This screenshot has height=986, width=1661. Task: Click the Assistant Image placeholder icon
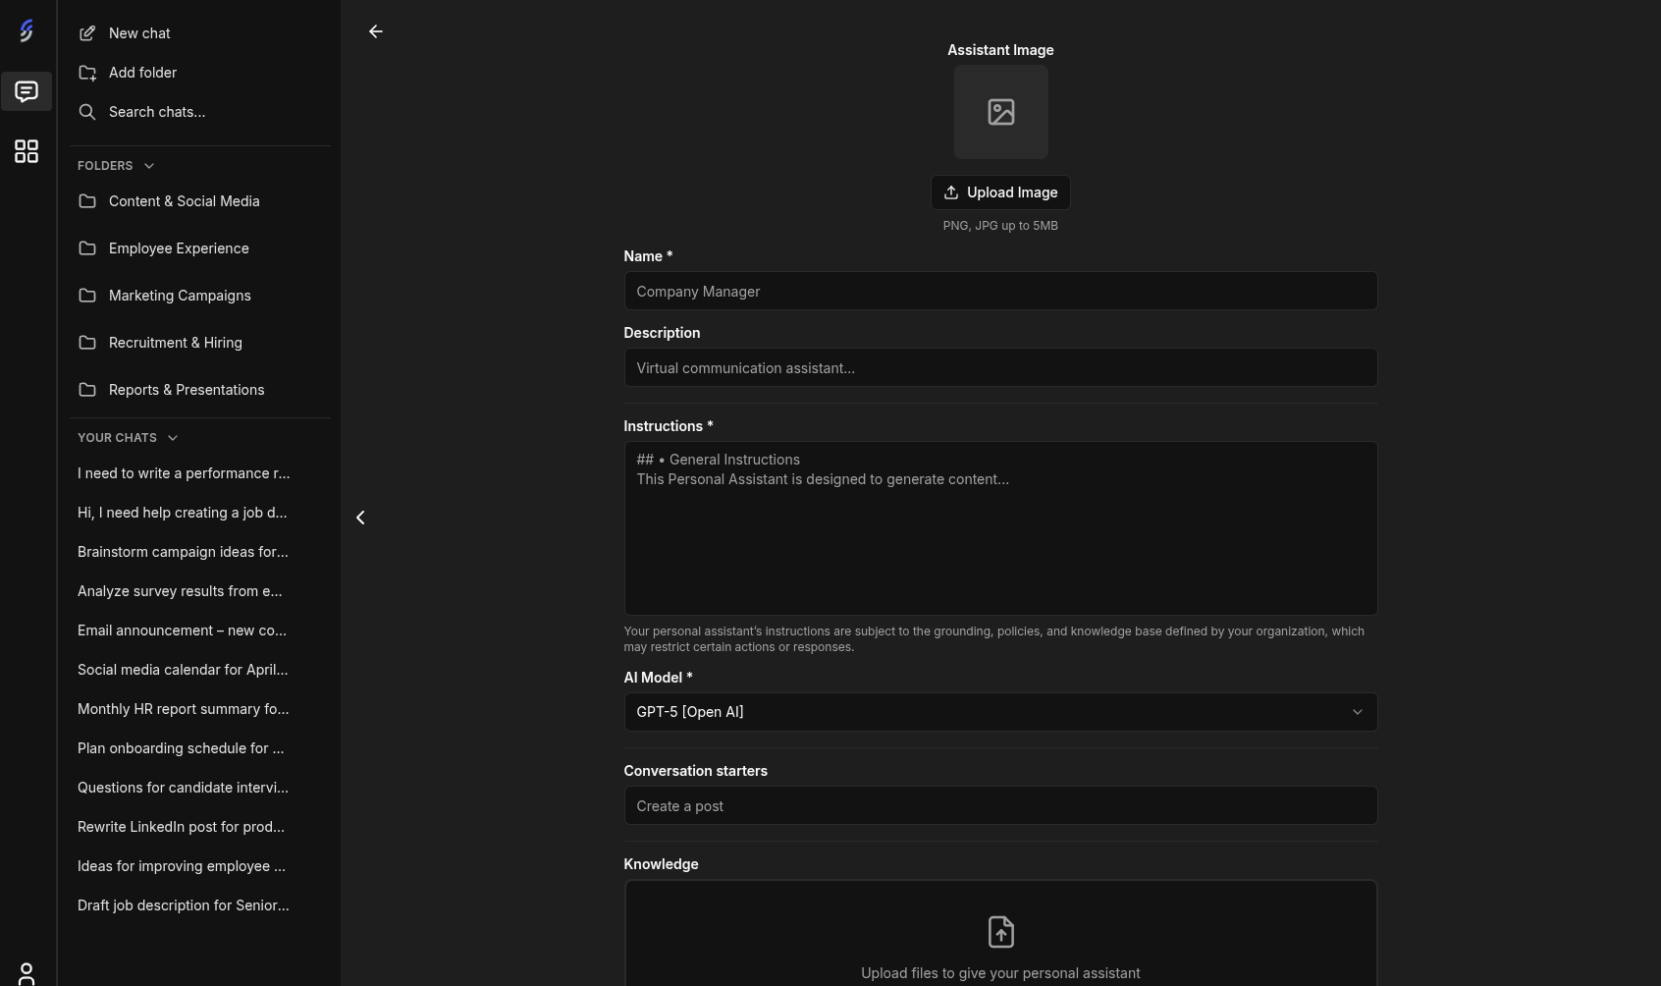1000,111
